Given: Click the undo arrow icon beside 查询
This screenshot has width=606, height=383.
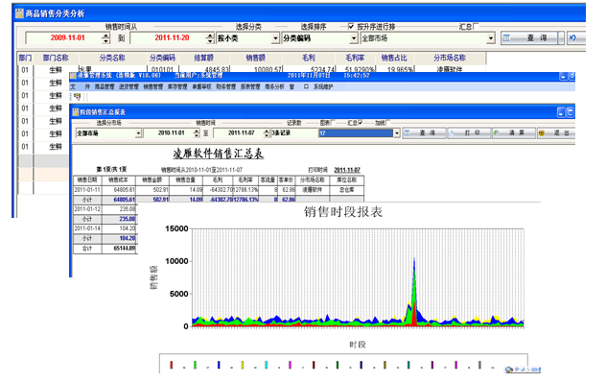Looking at the screenshot, I should [x=573, y=37].
